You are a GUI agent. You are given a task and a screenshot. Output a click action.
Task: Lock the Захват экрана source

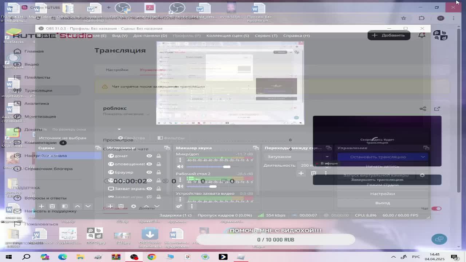[x=158, y=188]
